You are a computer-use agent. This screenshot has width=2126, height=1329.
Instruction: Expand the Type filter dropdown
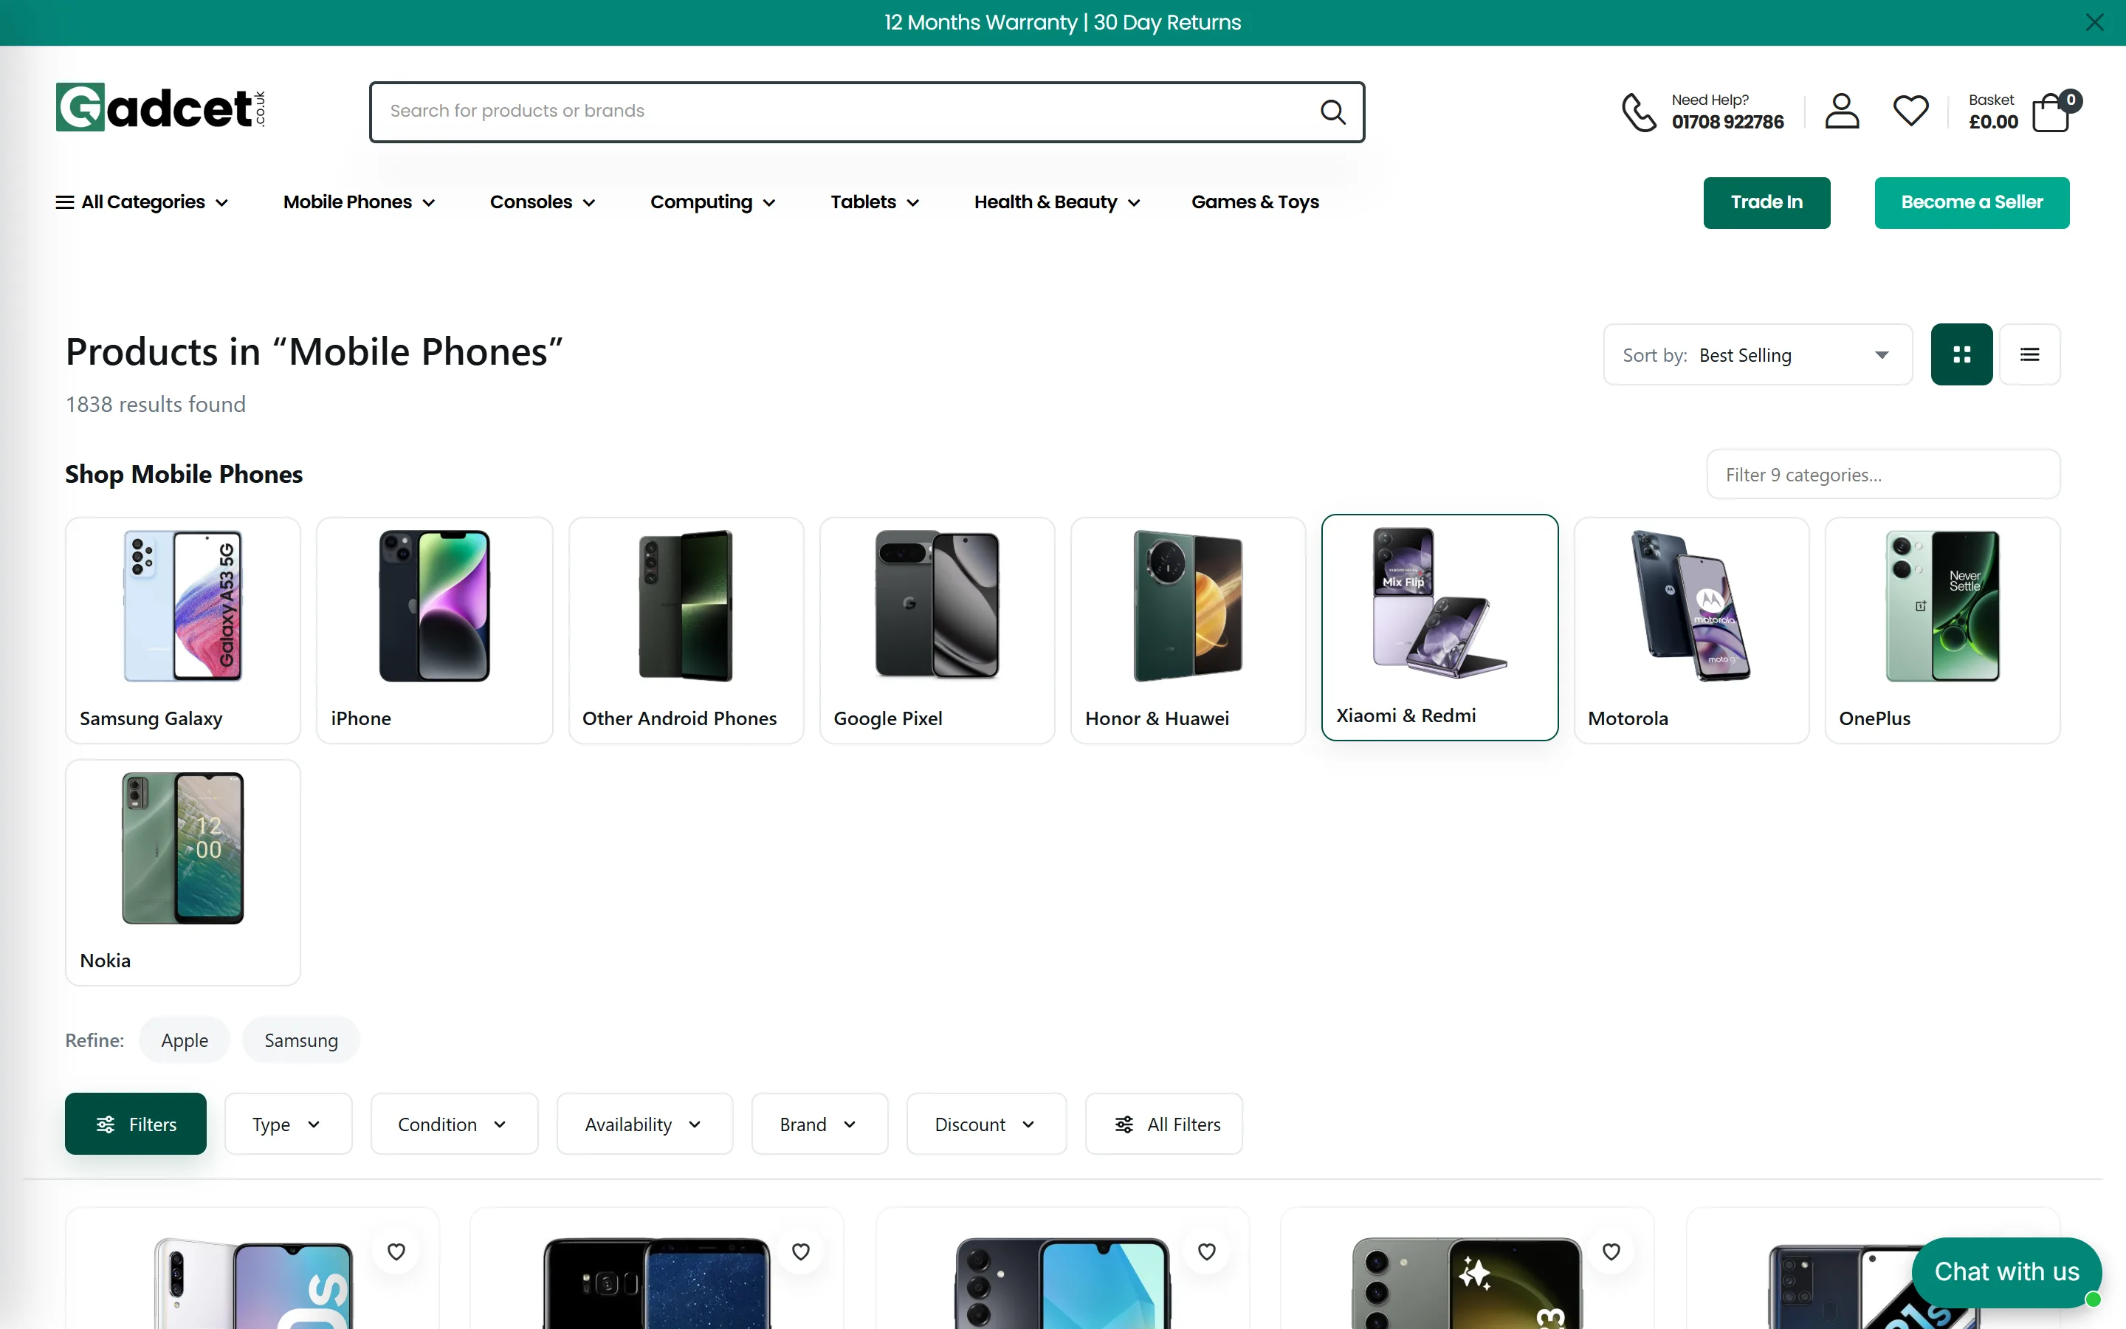pyautogui.click(x=287, y=1123)
